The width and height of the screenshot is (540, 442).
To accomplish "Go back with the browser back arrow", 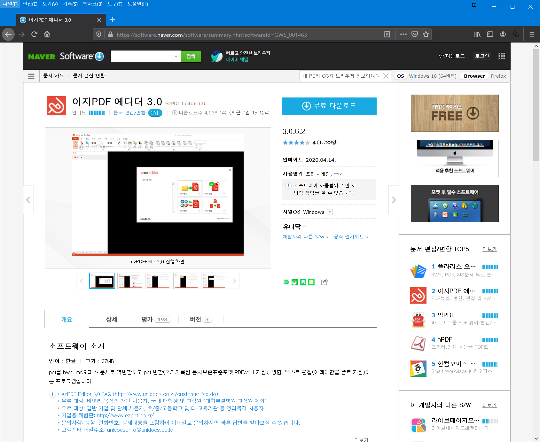I will pos(8,34).
